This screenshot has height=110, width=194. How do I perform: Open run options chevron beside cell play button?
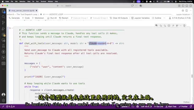pos(12,28)
